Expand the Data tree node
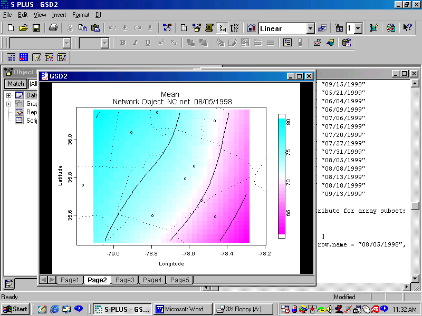 9,95
